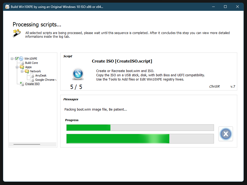
Task: Select AnyDesk in the script tree
Action: (x=41, y=76)
